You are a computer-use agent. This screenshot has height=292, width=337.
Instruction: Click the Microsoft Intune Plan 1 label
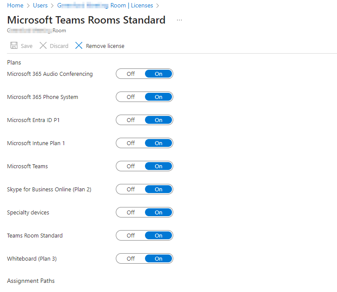point(36,143)
